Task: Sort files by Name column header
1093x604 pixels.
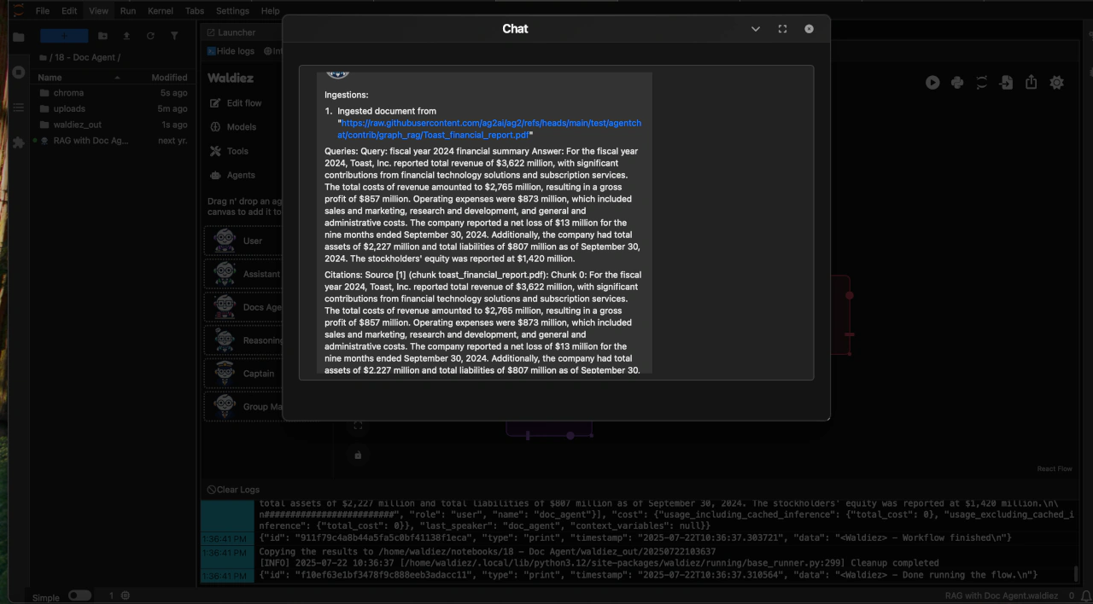Action: tap(50, 78)
